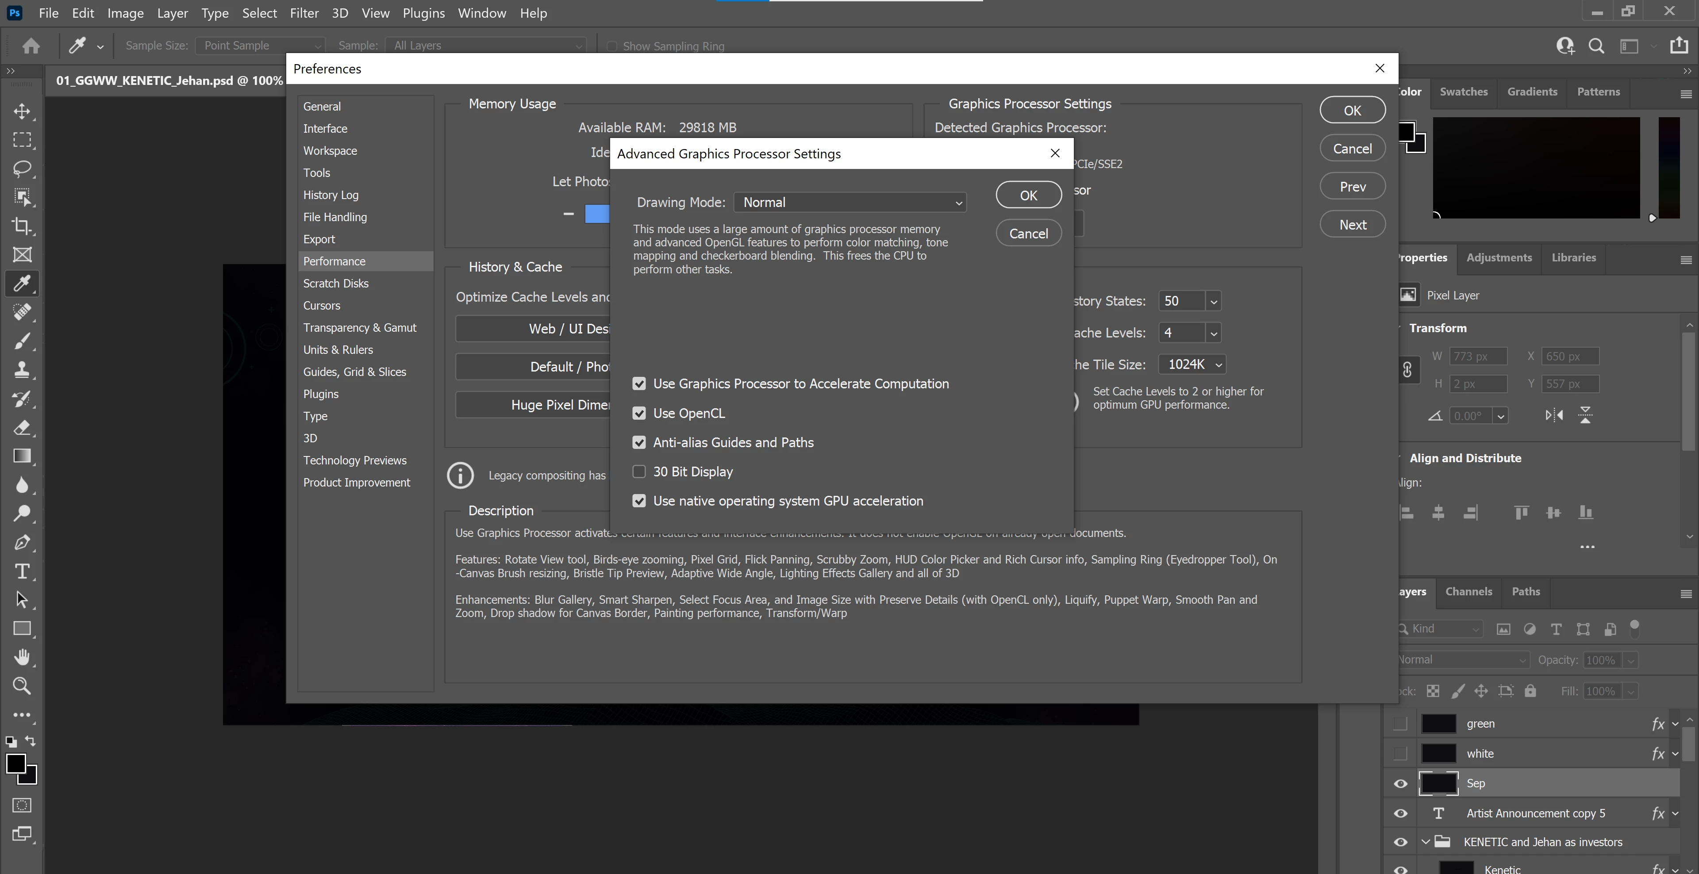This screenshot has width=1699, height=874.
Task: Select the Hand tool
Action: (22, 657)
